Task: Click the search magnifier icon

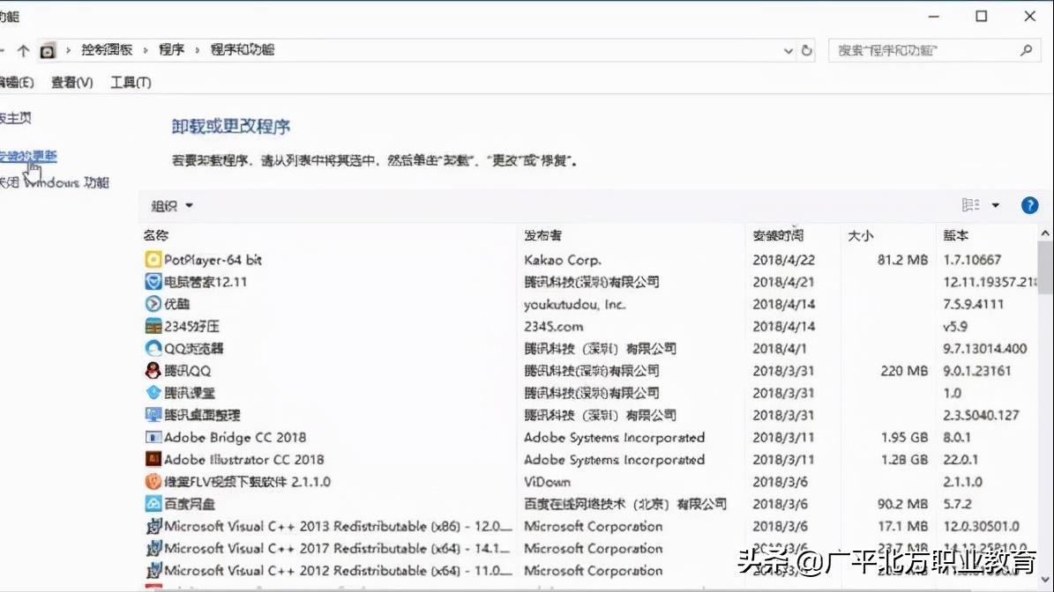Action: [x=1026, y=50]
